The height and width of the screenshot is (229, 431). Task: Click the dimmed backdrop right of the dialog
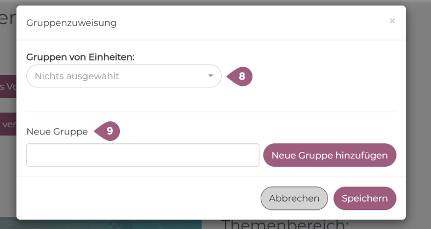(418, 109)
